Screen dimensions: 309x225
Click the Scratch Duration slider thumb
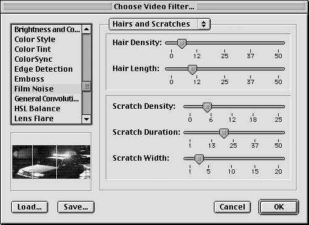(x=224, y=134)
